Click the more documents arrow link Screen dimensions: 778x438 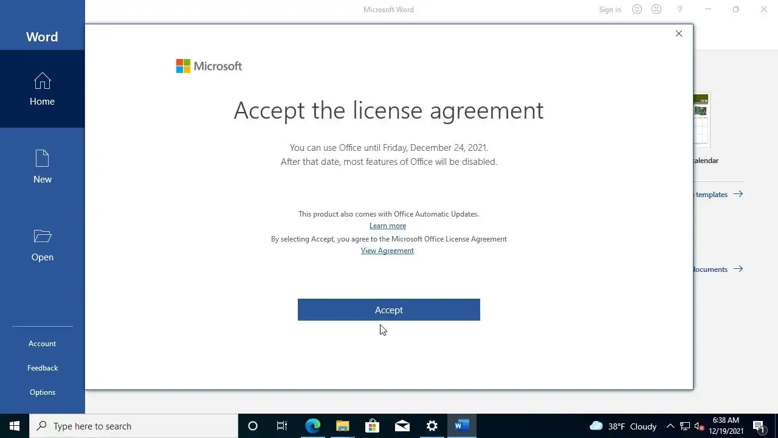(719, 269)
